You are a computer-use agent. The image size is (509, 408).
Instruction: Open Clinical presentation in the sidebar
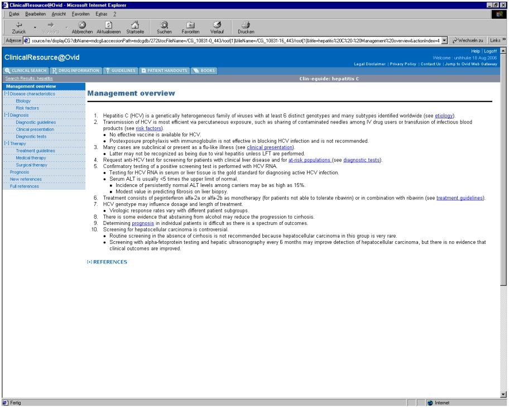35,129
